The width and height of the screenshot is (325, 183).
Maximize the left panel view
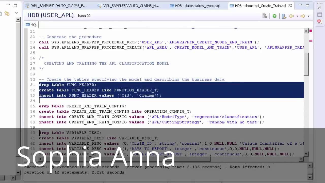15,5
